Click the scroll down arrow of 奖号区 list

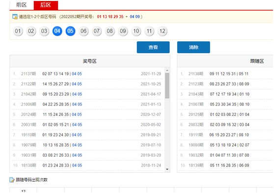167,169
